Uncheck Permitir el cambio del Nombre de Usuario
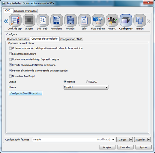The height and width of the screenshot is (153, 155). (10, 65)
